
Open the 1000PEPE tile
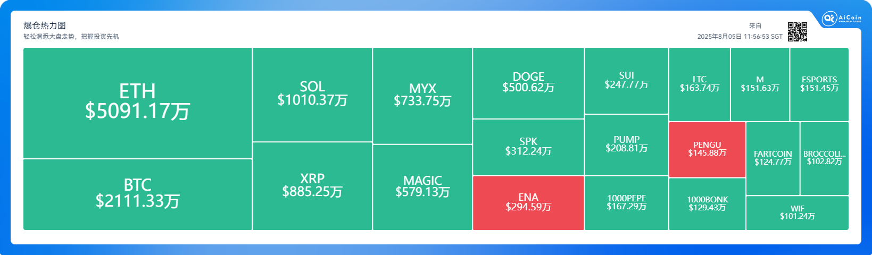coord(626,202)
